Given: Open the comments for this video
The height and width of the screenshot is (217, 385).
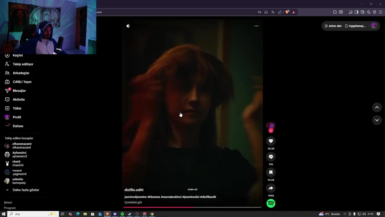Looking at the screenshot, I should 271,157.
